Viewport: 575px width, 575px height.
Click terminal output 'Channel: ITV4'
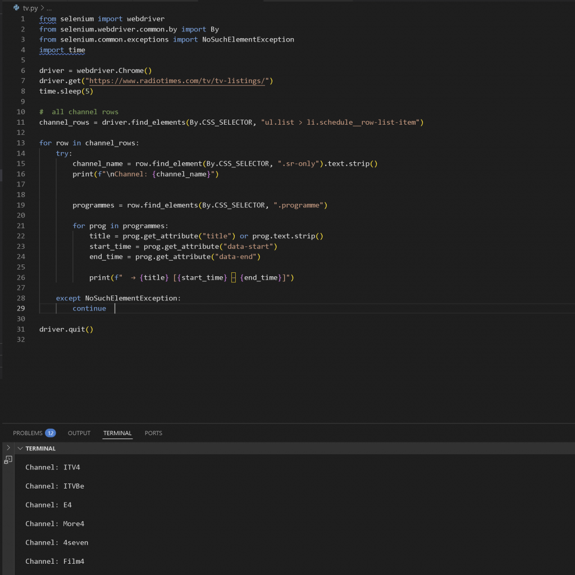(52, 467)
